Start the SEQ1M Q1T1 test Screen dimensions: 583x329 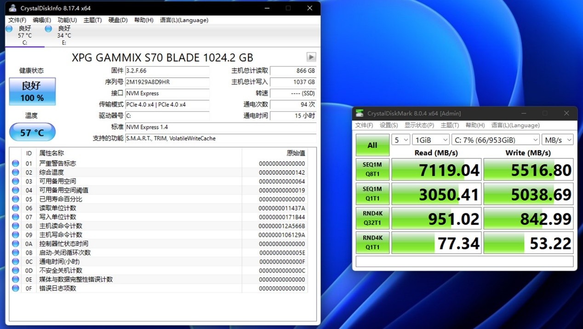pyautogui.click(x=372, y=194)
